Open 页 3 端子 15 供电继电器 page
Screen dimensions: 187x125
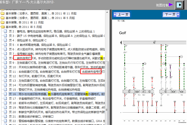tap(57, 36)
